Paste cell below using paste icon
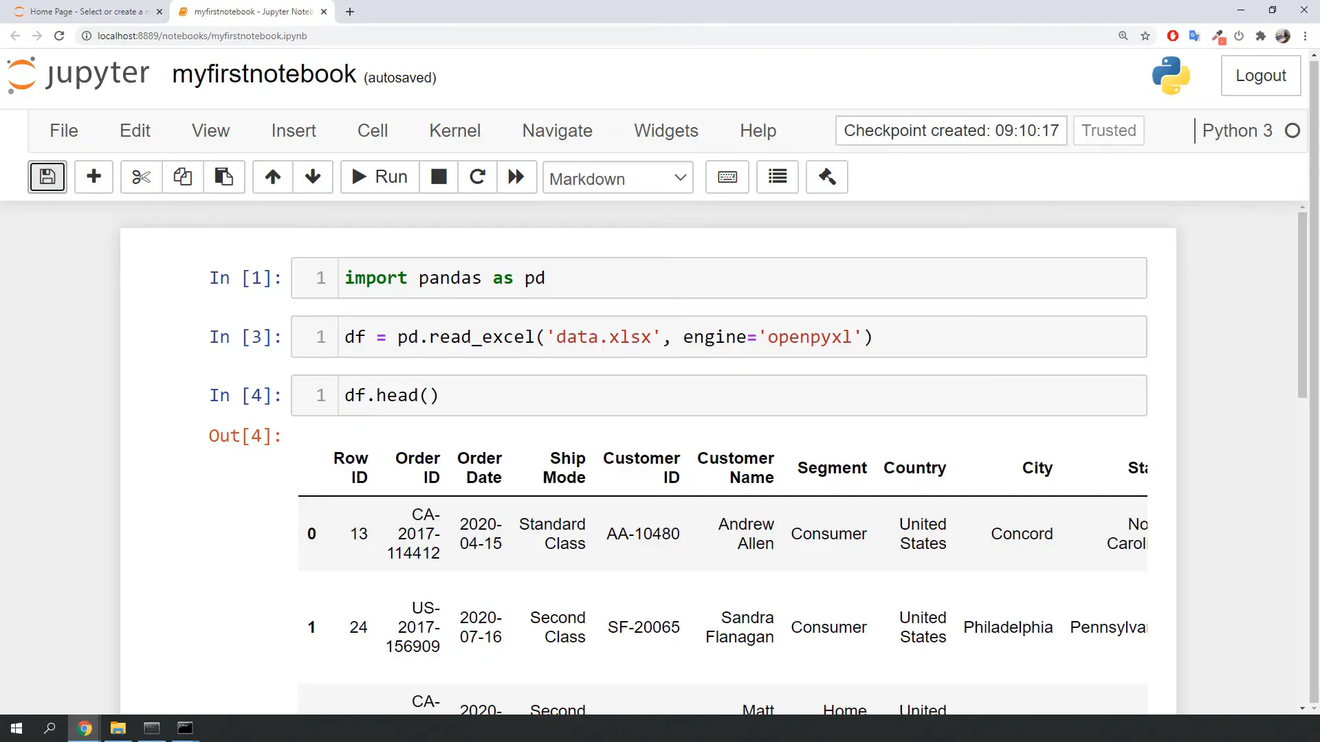The width and height of the screenshot is (1320, 742). pos(224,177)
